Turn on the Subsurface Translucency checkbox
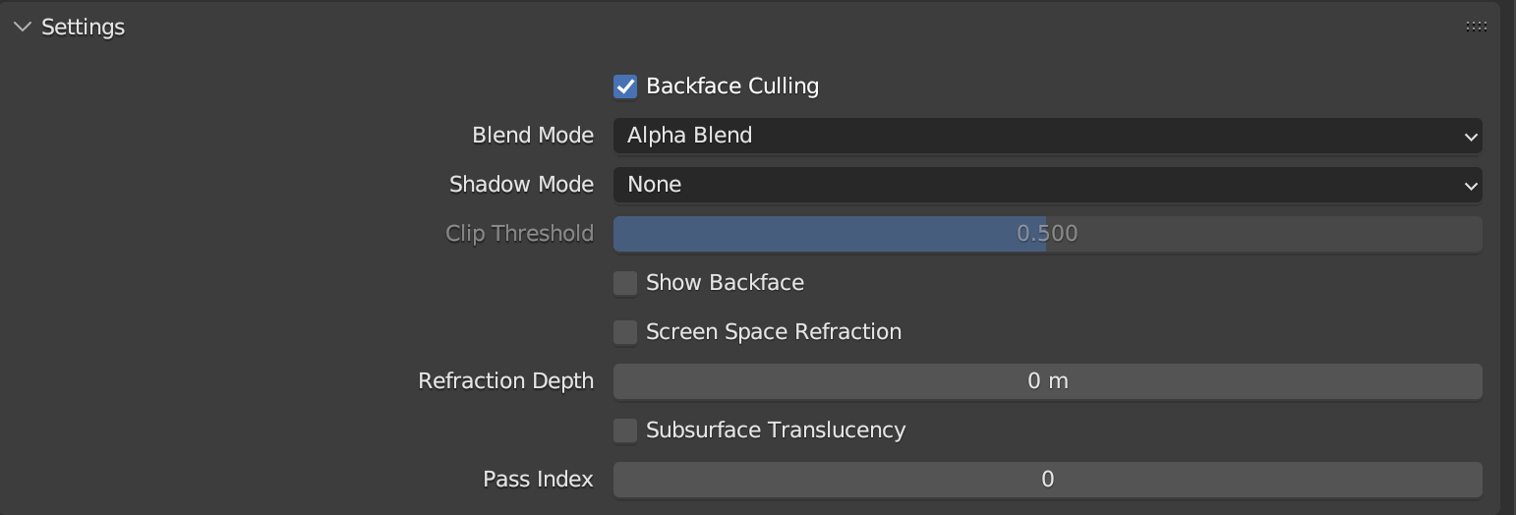 point(625,430)
